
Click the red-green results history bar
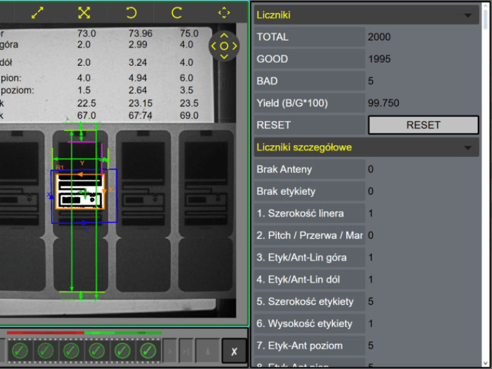(83, 333)
